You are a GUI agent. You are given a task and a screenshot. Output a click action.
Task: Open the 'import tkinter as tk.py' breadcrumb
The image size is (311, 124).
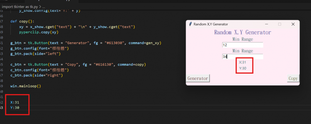(x=20, y=7)
